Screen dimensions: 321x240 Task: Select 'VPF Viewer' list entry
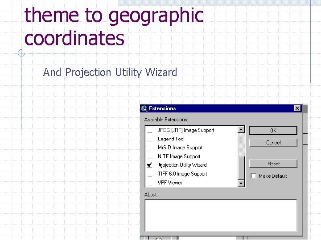pos(170,183)
